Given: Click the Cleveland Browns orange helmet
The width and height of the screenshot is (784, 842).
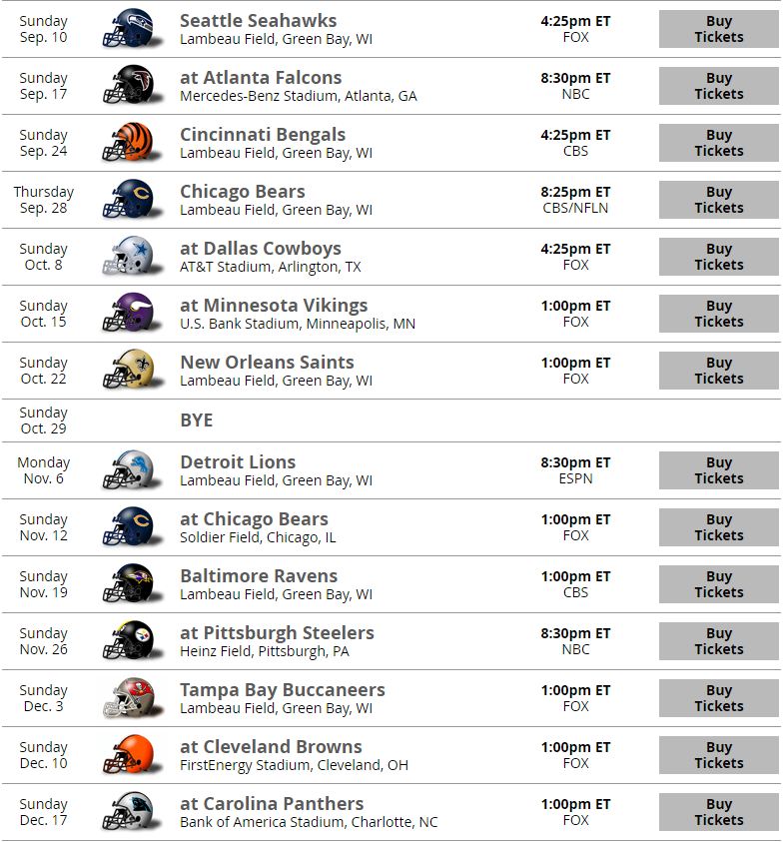Looking at the screenshot, I should coord(132,755).
